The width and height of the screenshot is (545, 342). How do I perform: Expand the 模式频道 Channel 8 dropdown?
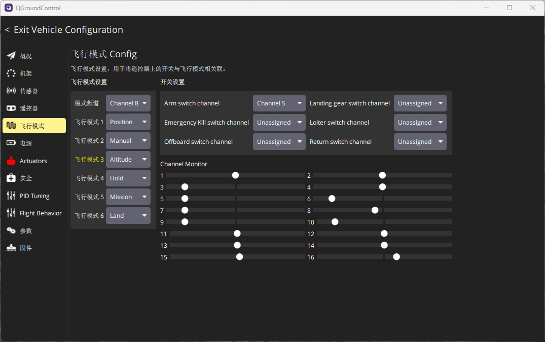coord(128,103)
